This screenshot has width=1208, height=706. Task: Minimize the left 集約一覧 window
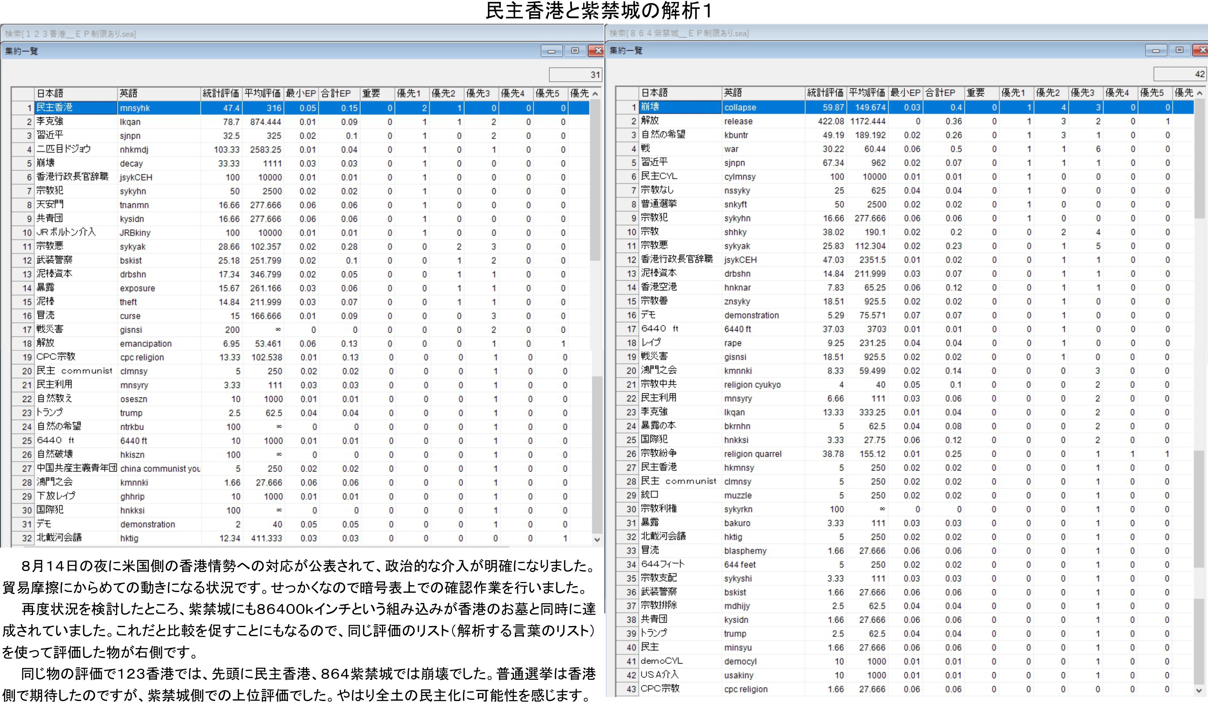point(551,51)
